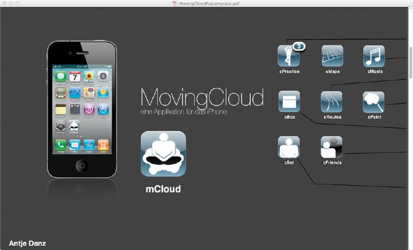This screenshot has width=413, height=250.
Task: Tap YouTube TV icon on iPhone
Action: (x=60, y=93)
